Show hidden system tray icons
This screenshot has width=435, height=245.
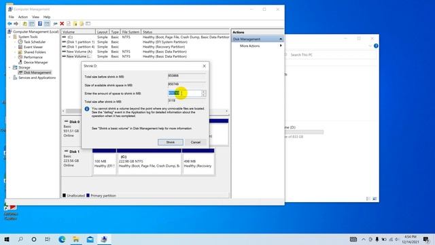(x=364, y=239)
